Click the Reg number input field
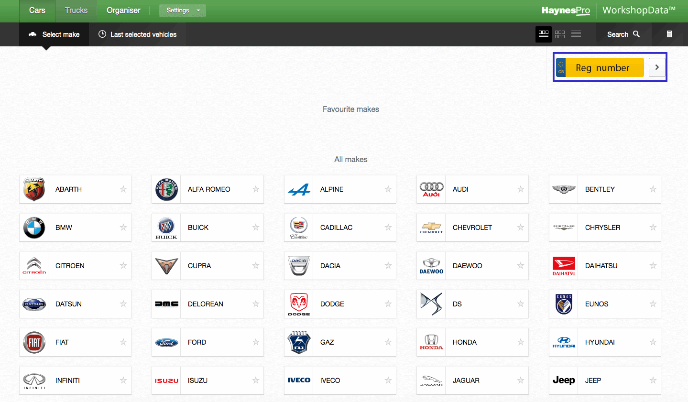This screenshot has width=688, height=402. (x=605, y=67)
